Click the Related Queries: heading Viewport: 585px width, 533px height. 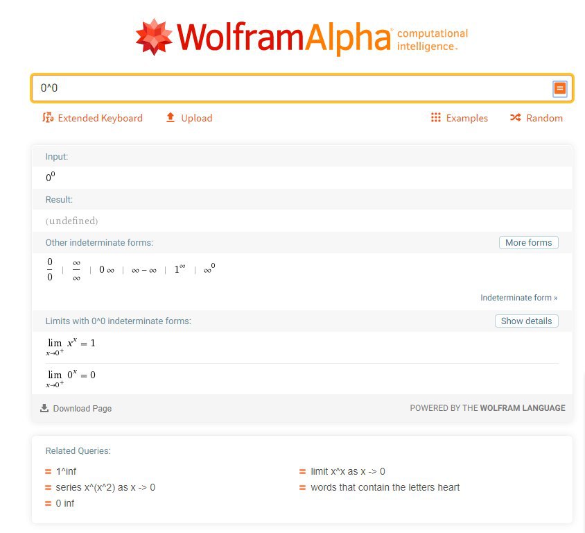coord(78,451)
